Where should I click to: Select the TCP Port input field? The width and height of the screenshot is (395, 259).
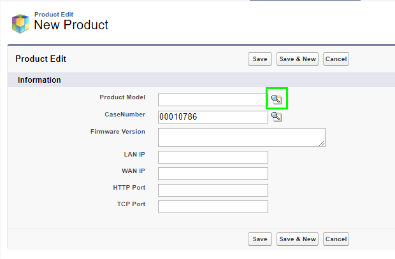(x=212, y=207)
